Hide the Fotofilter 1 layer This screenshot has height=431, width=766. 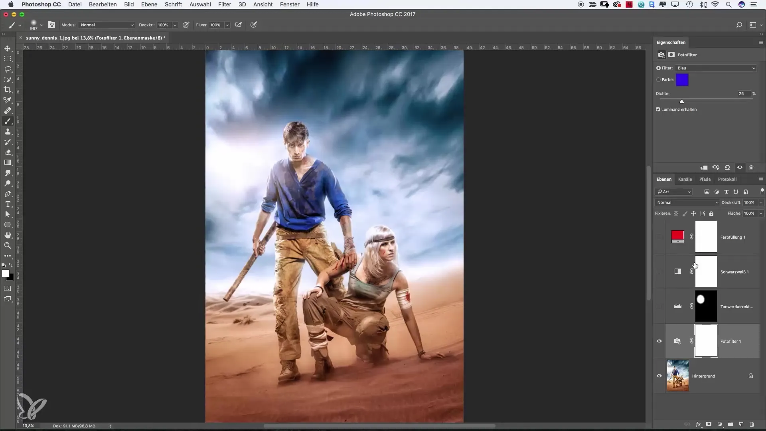[659, 341]
